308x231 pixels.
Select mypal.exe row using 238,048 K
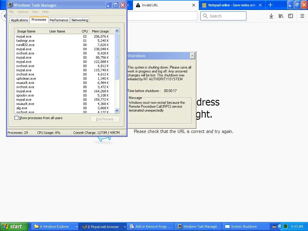coord(64,49)
